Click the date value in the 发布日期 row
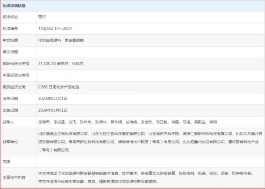This screenshot has height=189, width=265. (53, 99)
